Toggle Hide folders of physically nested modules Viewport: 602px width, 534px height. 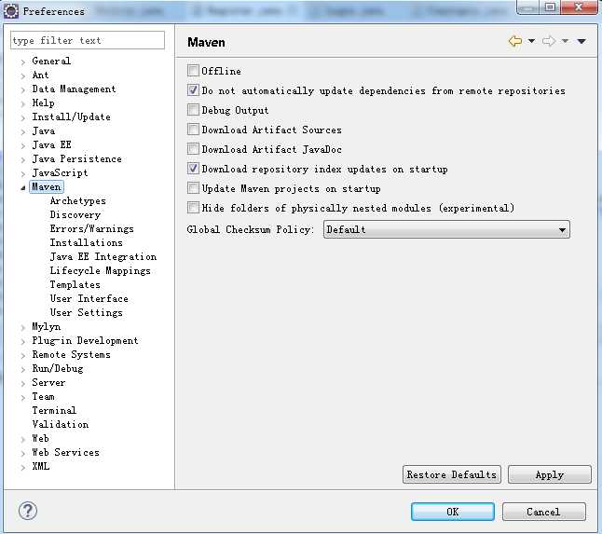[193, 208]
